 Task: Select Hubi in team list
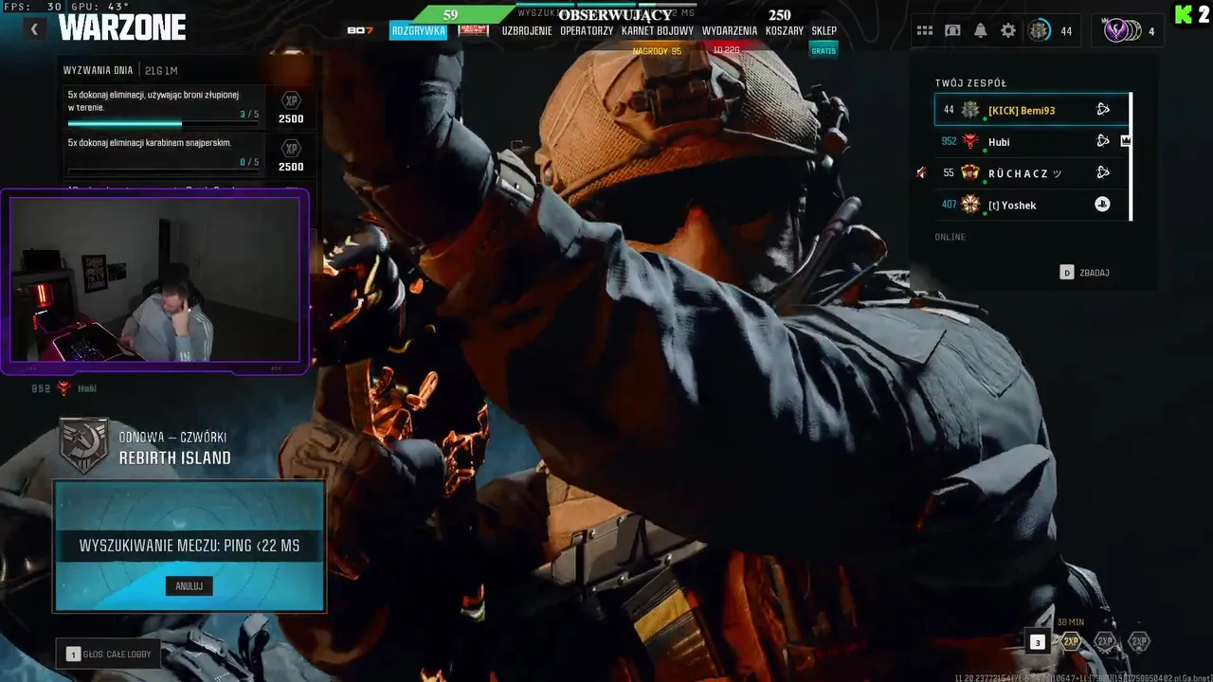(1032, 141)
